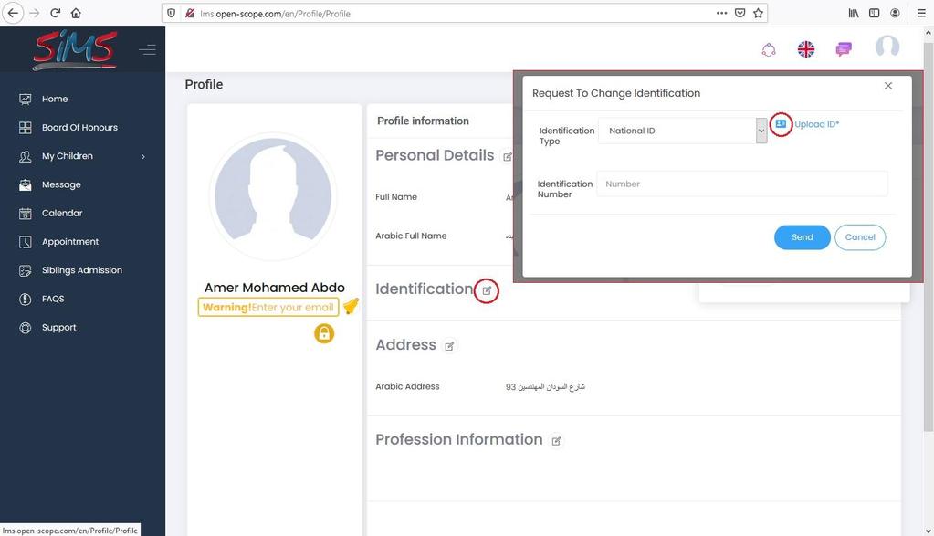Viewport: 934px width, 536px height.
Task: Click the Profile information heading
Action: pyautogui.click(x=423, y=121)
